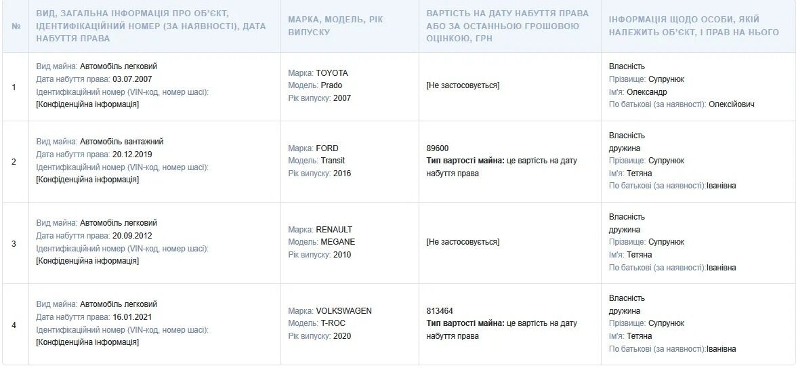Select the Prado model entry
The image size is (796, 368).
click(x=332, y=85)
